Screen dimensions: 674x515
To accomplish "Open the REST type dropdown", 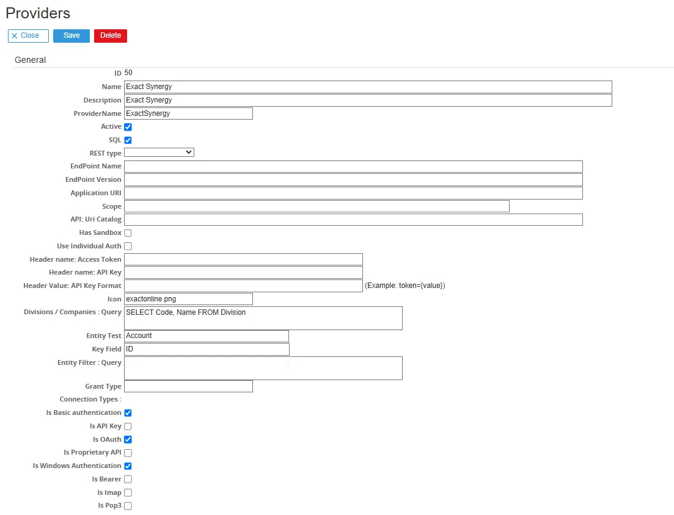I will click(159, 153).
